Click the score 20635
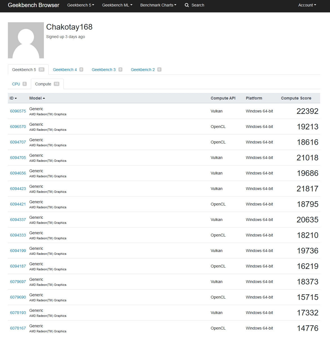The height and width of the screenshot is (338, 330). (x=307, y=220)
